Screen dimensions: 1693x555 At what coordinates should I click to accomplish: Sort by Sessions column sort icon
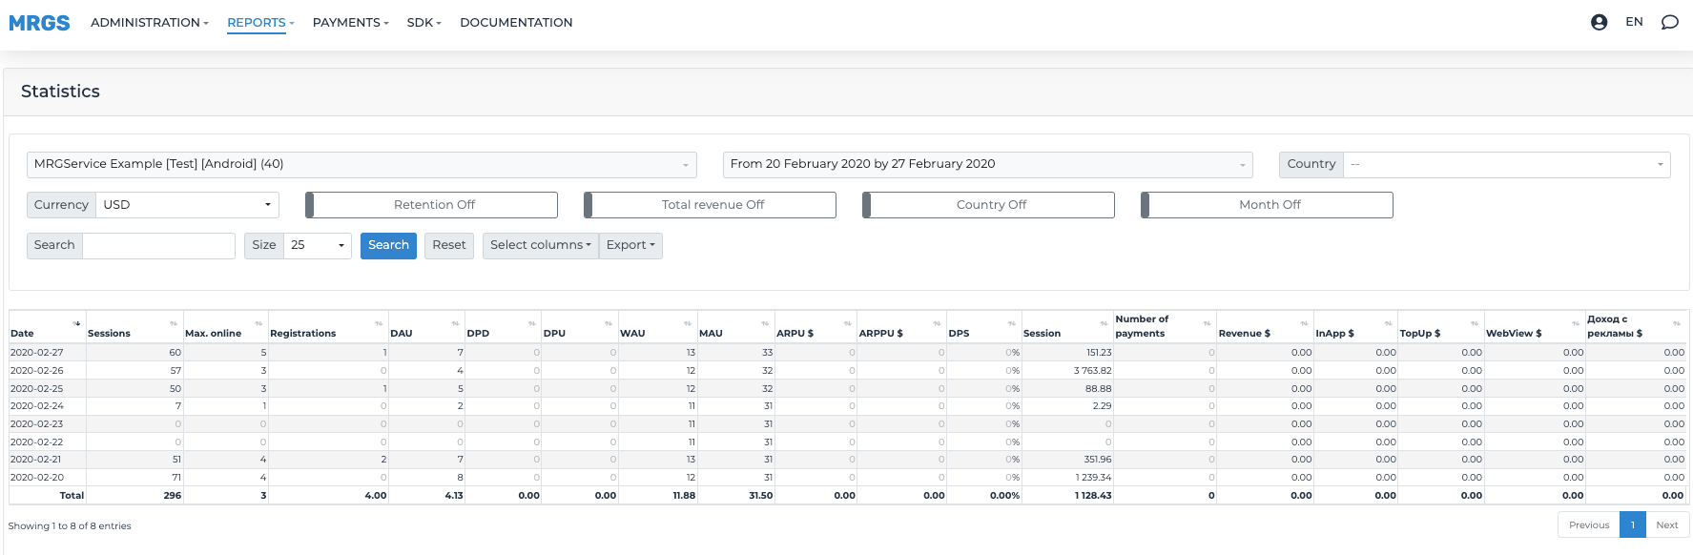[174, 324]
